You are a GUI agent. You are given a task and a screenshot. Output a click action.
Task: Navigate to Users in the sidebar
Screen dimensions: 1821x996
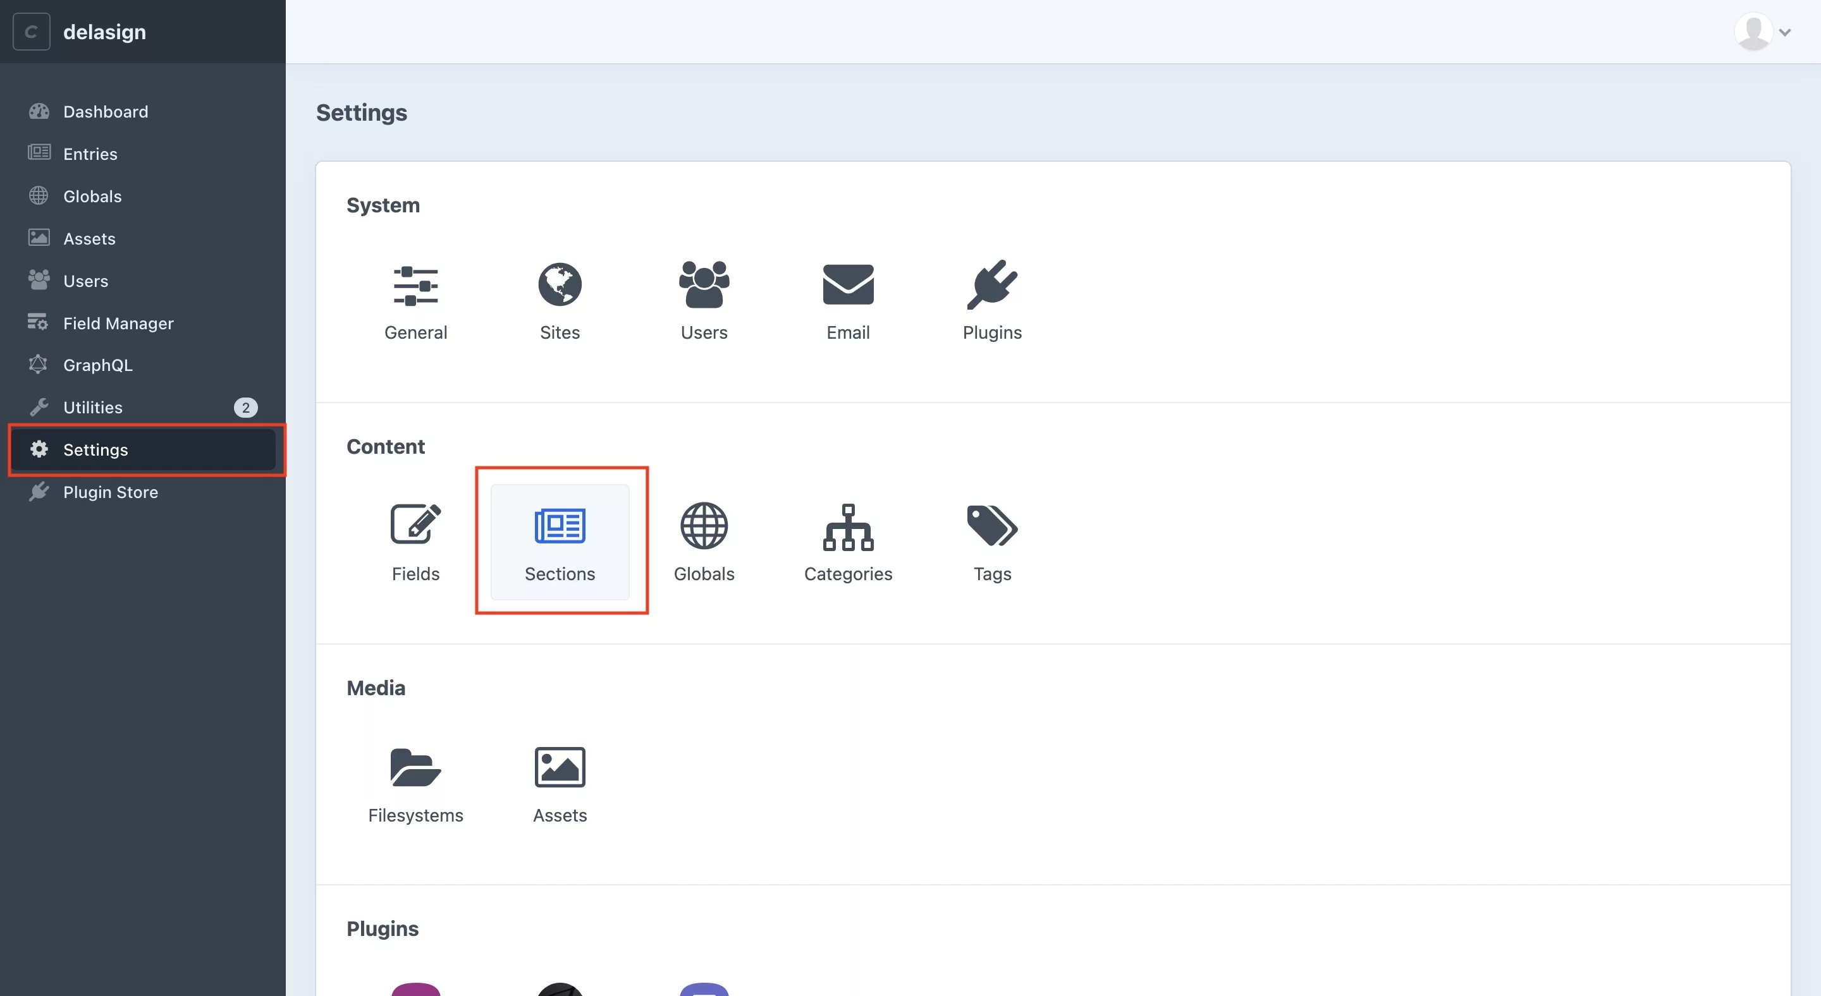click(143, 281)
